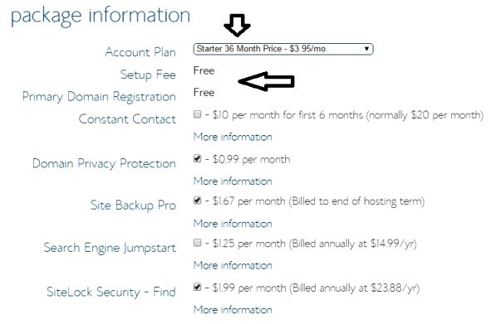Enable Search Engine Jumpstart checkbox
This screenshot has height=324, width=491.
[x=197, y=243]
